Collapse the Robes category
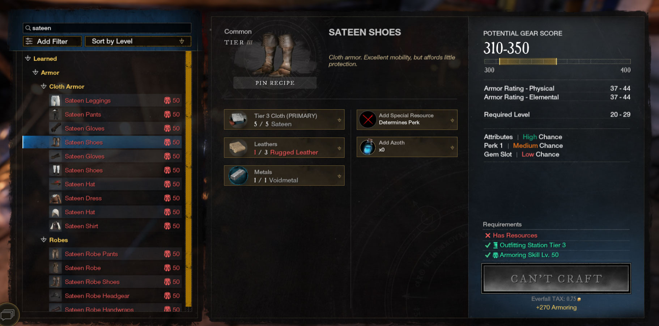The height and width of the screenshot is (326, 659). click(44, 240)
